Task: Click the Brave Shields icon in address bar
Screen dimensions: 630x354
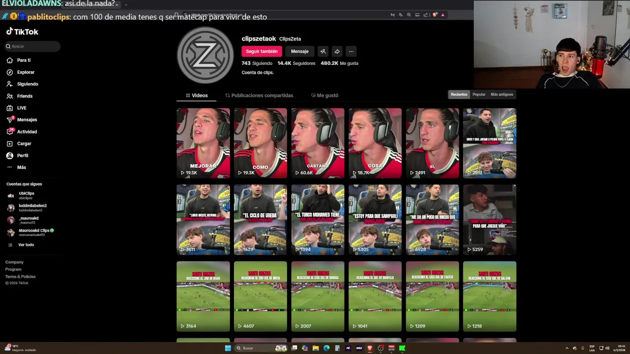Action: pyautogui.click(x=435, y=15)
